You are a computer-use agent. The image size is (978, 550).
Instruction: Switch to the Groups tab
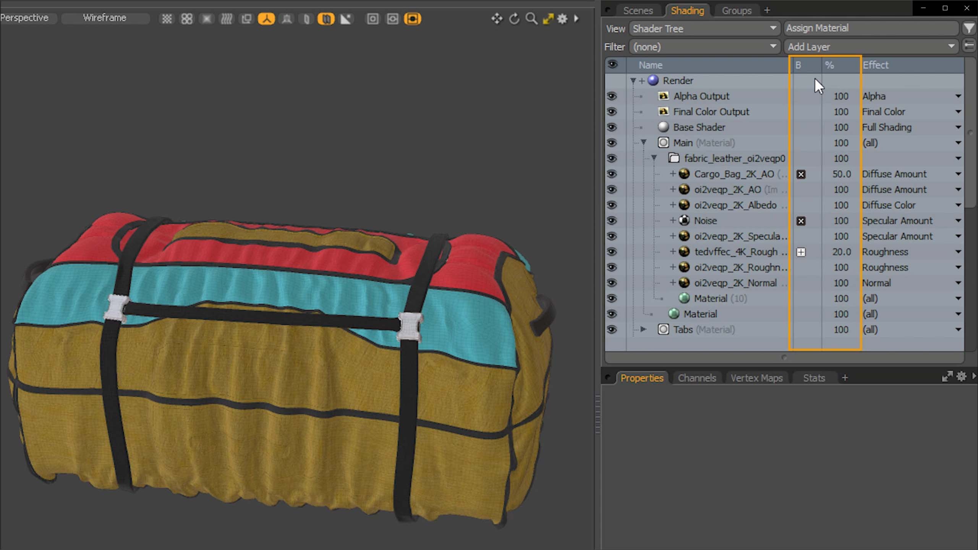click(736, 10)
